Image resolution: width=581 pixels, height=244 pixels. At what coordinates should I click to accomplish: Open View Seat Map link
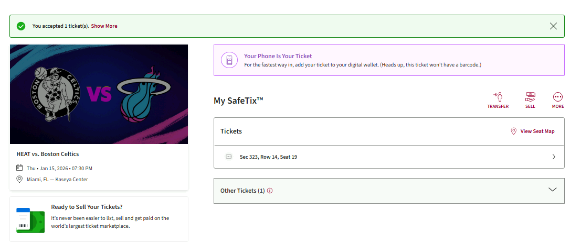pos(537,131)
